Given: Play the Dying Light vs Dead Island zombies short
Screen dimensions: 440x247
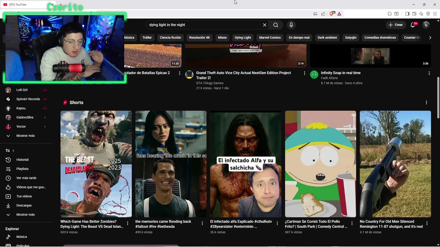Looking at the screenshot, I should 96,164.
